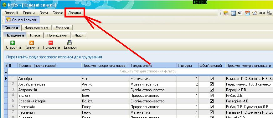
Task: Click the # number column header
Action: [x=13, y=66]
